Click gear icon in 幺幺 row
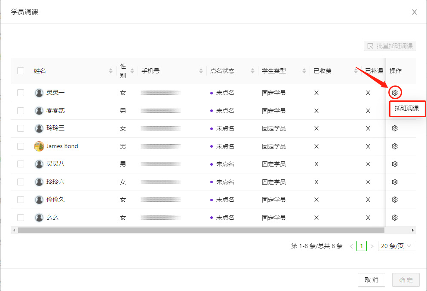427x291 pixels. pos(394,218)
